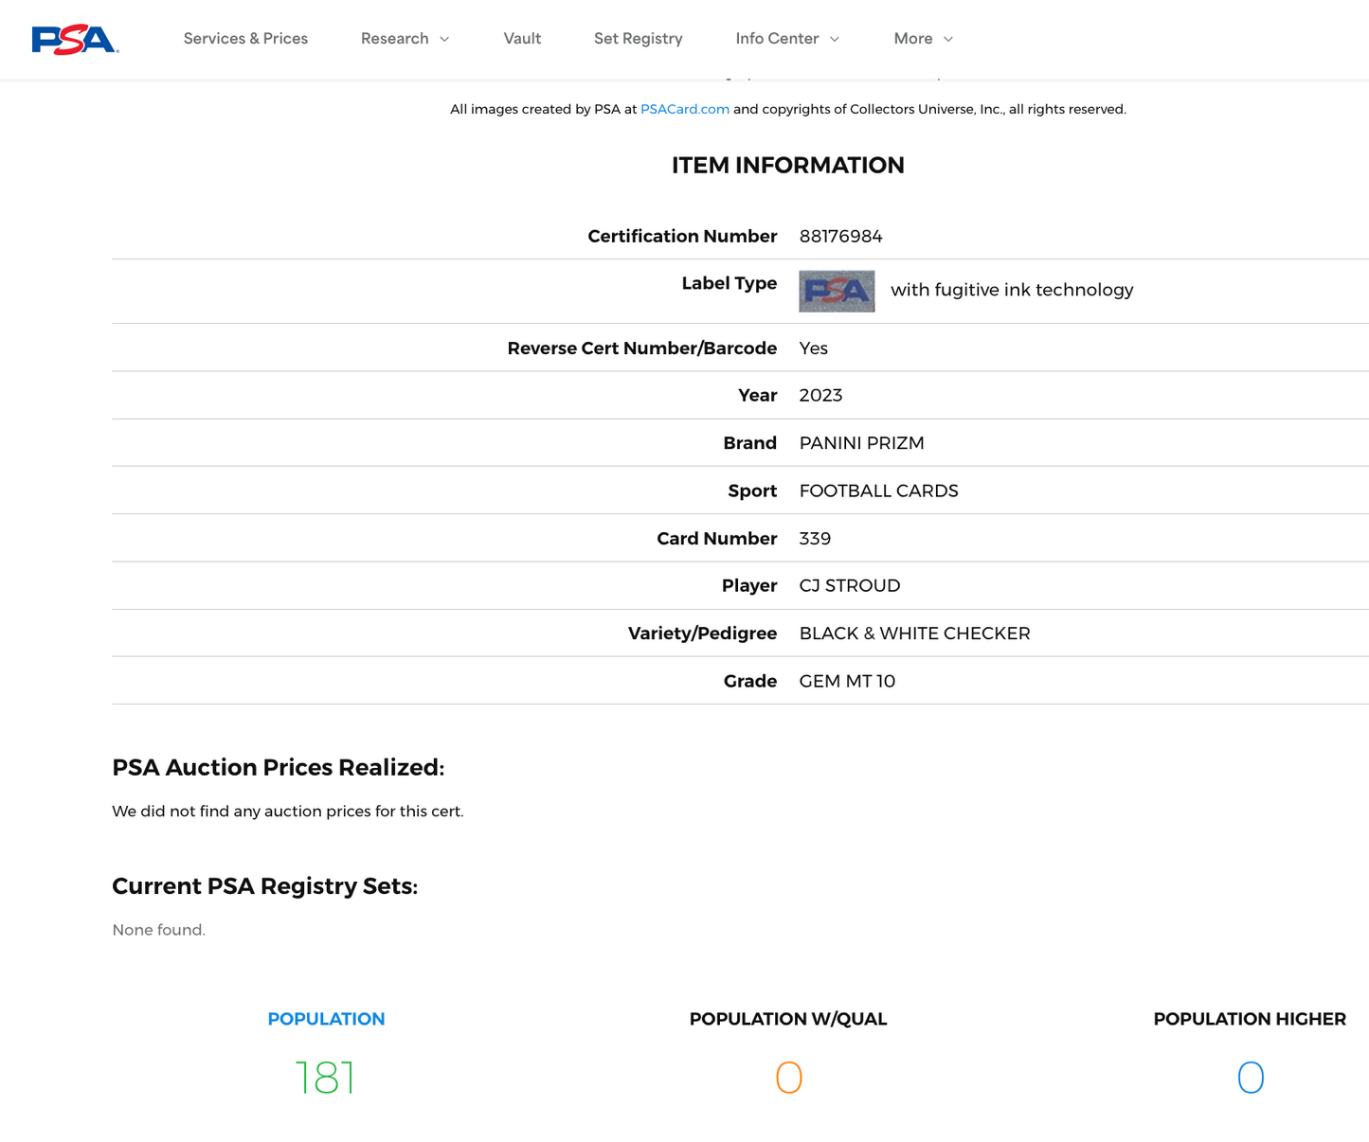Click the BLACK & WHITE CHECKER variety text
The width and height of the screenshot is (1369, 1142).
point(914,633)
